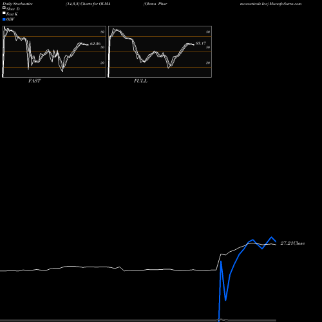
Task: Click the 'MunafaSutra.com' text in the header
Action: [285, 4]
